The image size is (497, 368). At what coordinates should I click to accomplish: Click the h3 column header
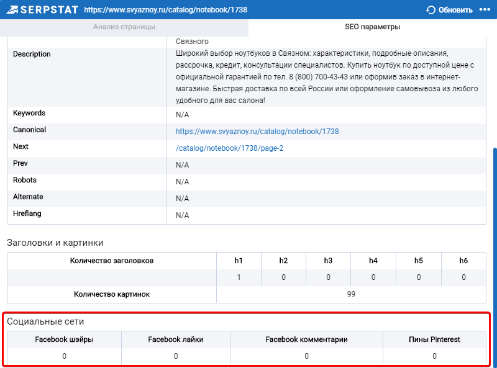click(x=328, y=261)
